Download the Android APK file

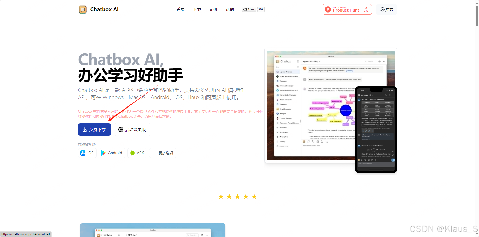click(137, 153)
